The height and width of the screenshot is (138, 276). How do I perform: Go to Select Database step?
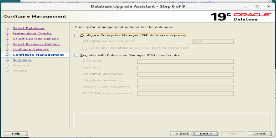click(29, 28)
